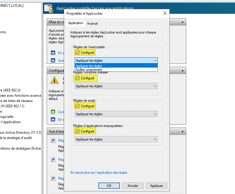Open the Windows Installer rules enforcement dropdown
235x194 pixels.
116,86
